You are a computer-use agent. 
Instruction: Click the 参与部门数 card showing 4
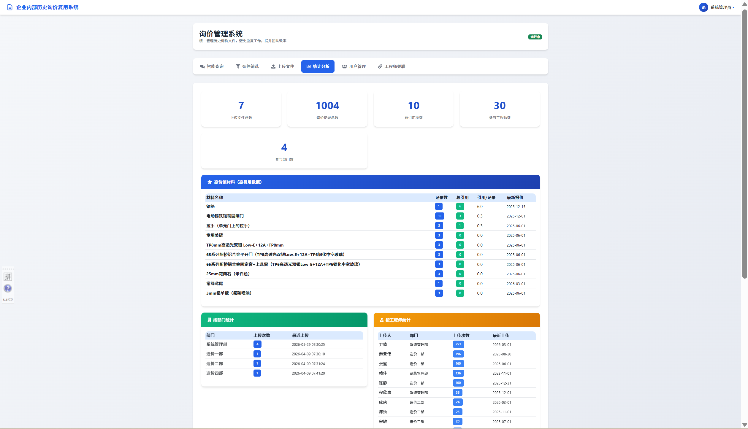point(284,151)
